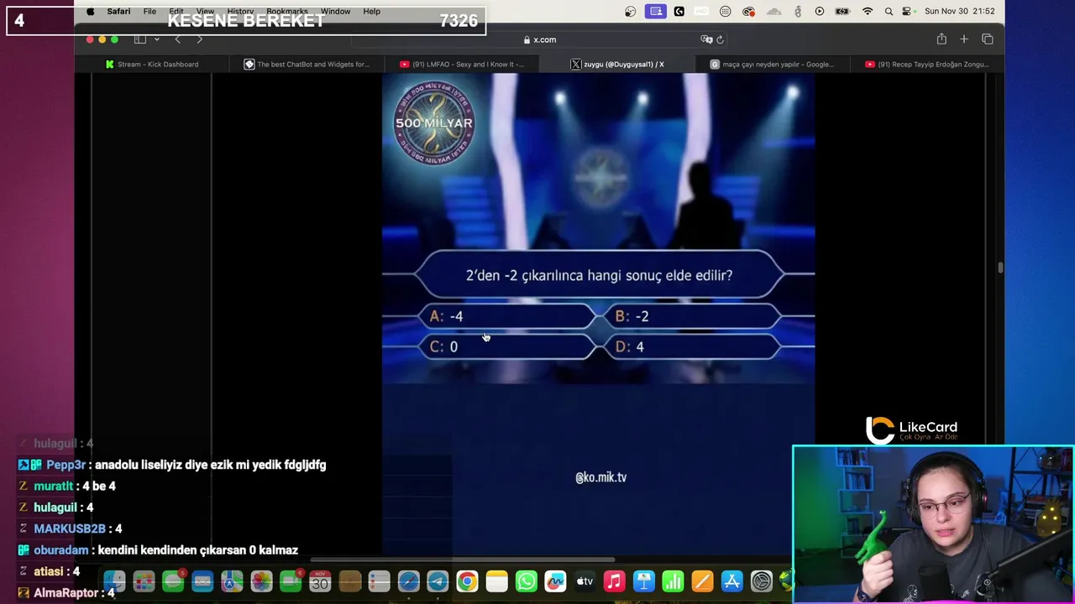The height and width of the screenshot is (604, 1075).
Task: Open the Safari menu in menu bar
Action: [118, 12]
